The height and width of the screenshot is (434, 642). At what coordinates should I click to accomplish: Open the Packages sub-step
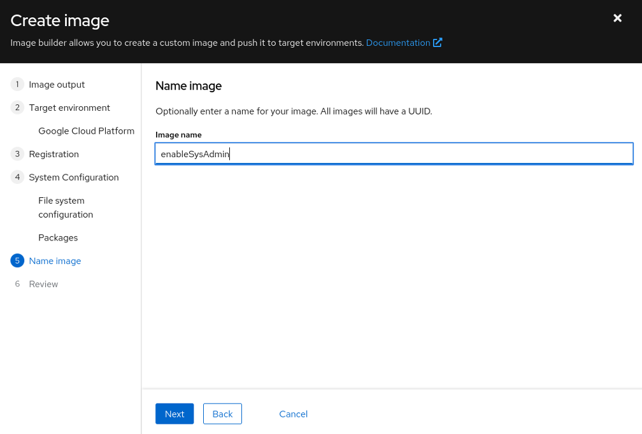point(58,237)
